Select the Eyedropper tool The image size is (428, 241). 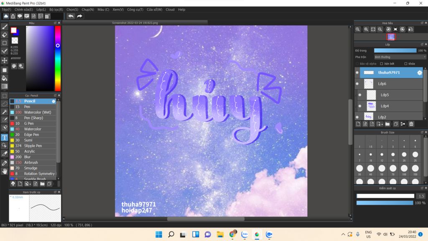tap(4, 163)
